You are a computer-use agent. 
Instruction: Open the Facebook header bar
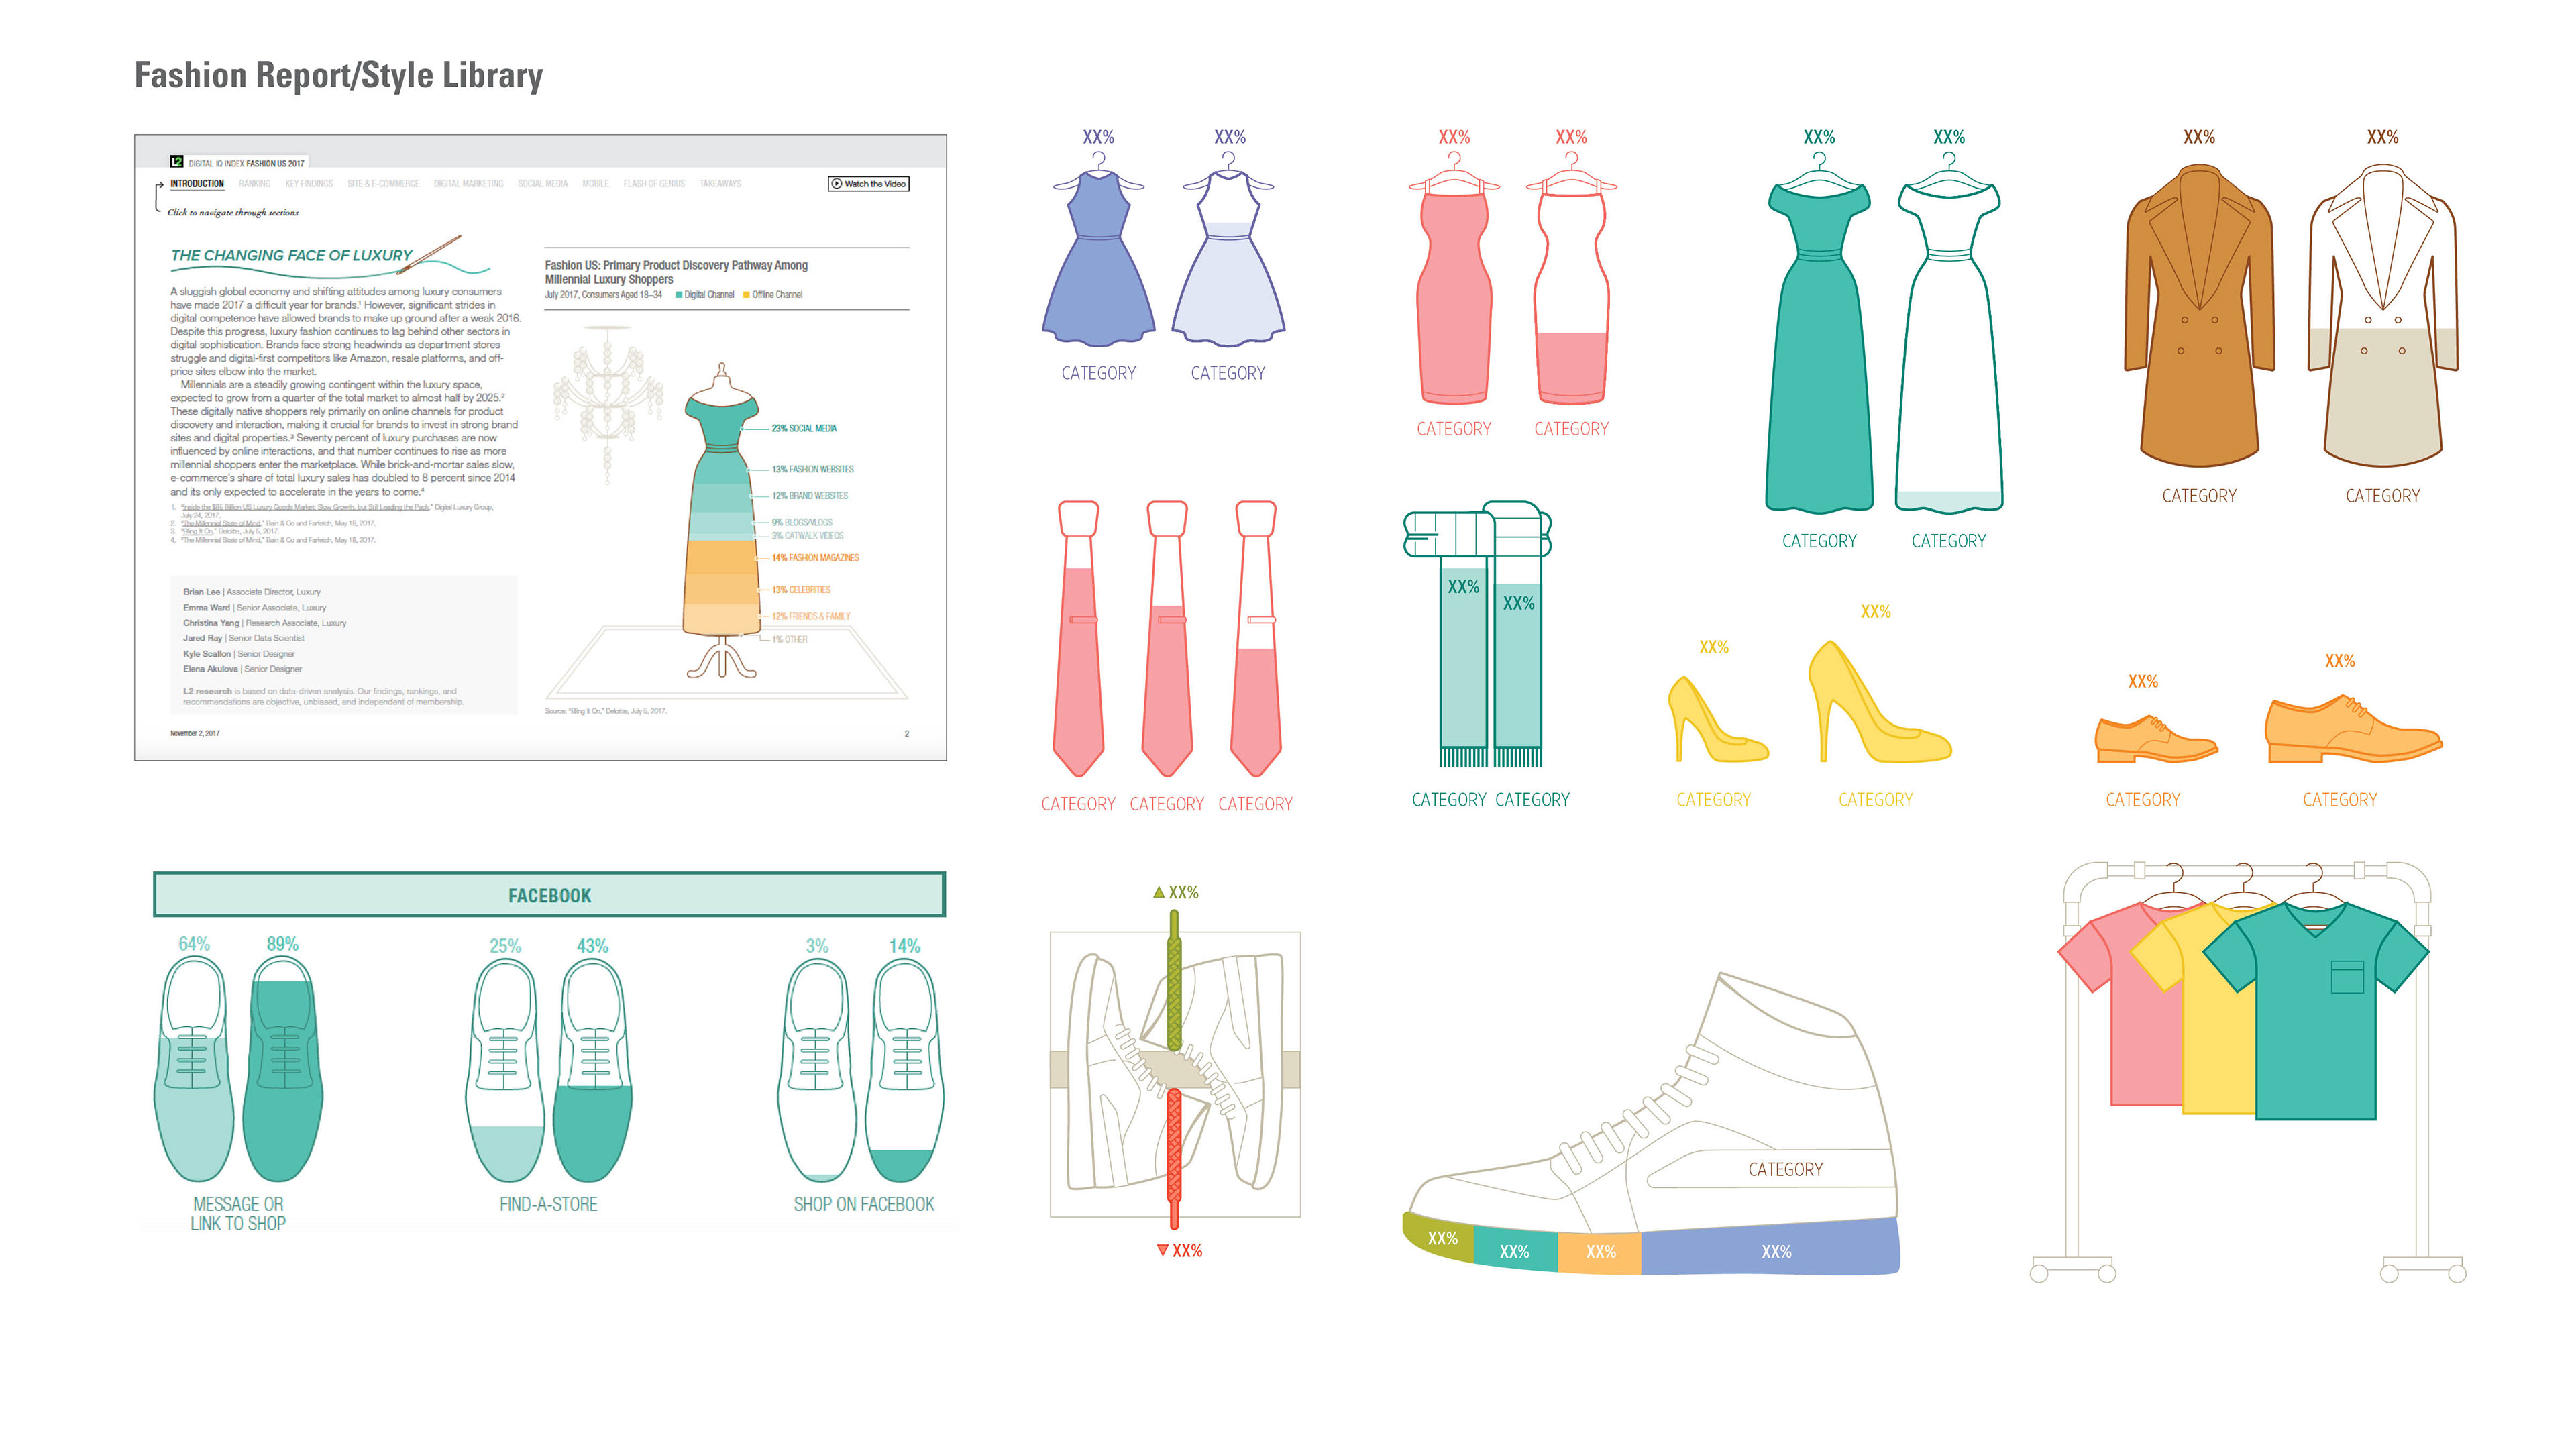[549, 895]
